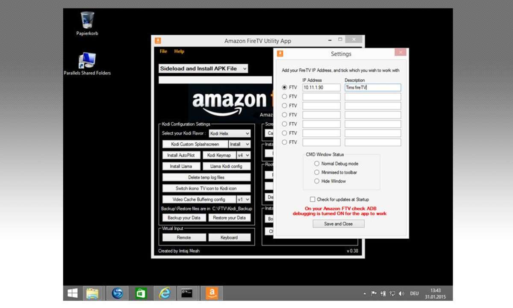Click the Kodi Keymap button

click(x=219, y=155)
